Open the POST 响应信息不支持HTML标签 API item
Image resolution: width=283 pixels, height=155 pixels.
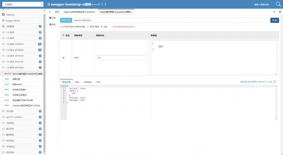pos(23,100)
